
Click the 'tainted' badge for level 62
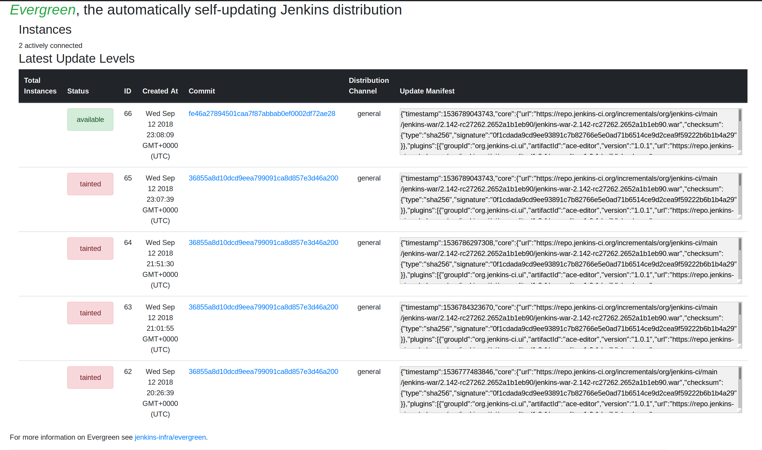point(90,378)
